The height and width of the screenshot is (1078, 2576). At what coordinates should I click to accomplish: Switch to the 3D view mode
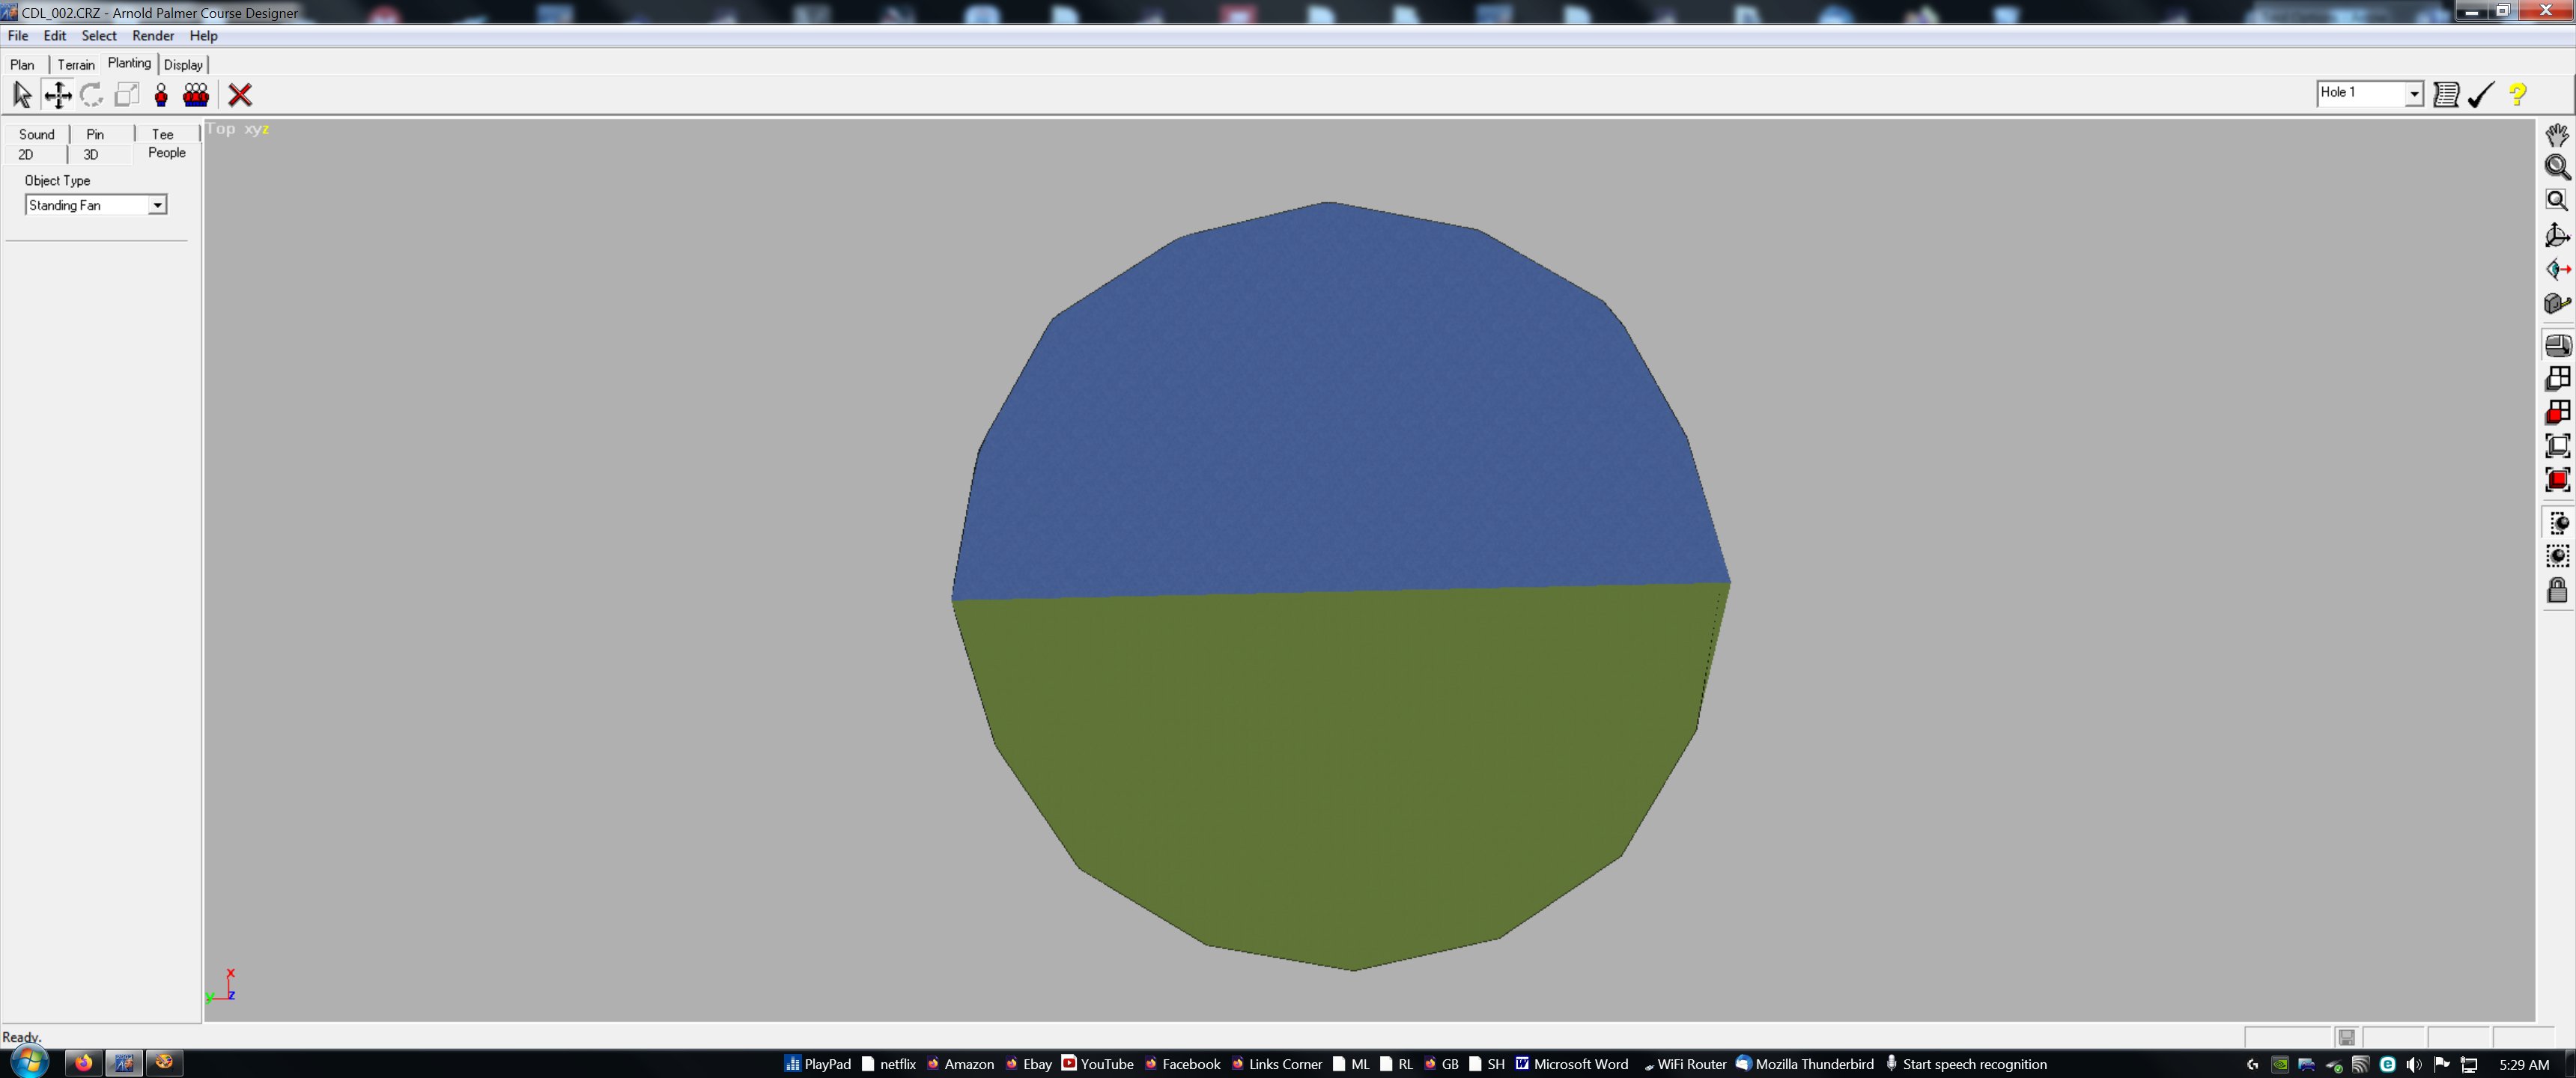(90, 154)
